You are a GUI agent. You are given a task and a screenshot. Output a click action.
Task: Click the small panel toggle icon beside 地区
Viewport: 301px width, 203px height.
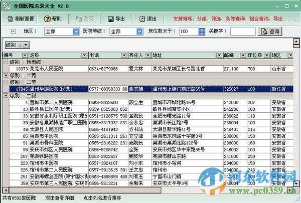(x=13, y=31)
